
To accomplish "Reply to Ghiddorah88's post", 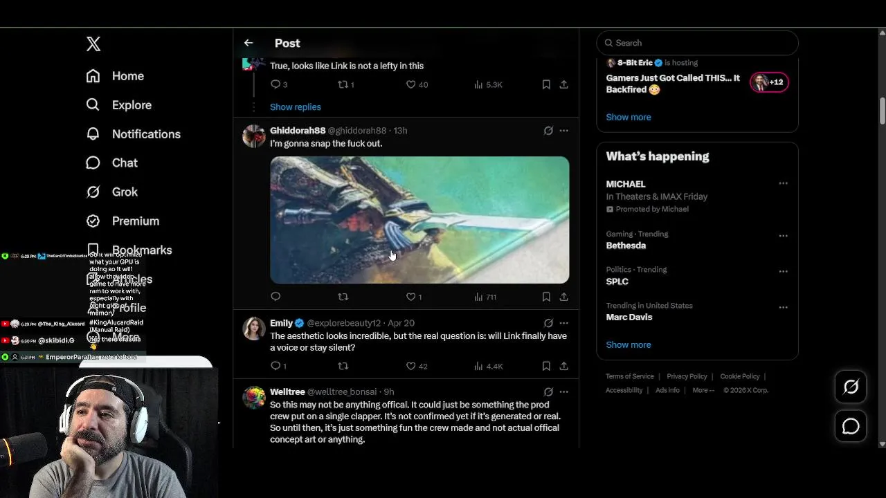I will 275,297.
